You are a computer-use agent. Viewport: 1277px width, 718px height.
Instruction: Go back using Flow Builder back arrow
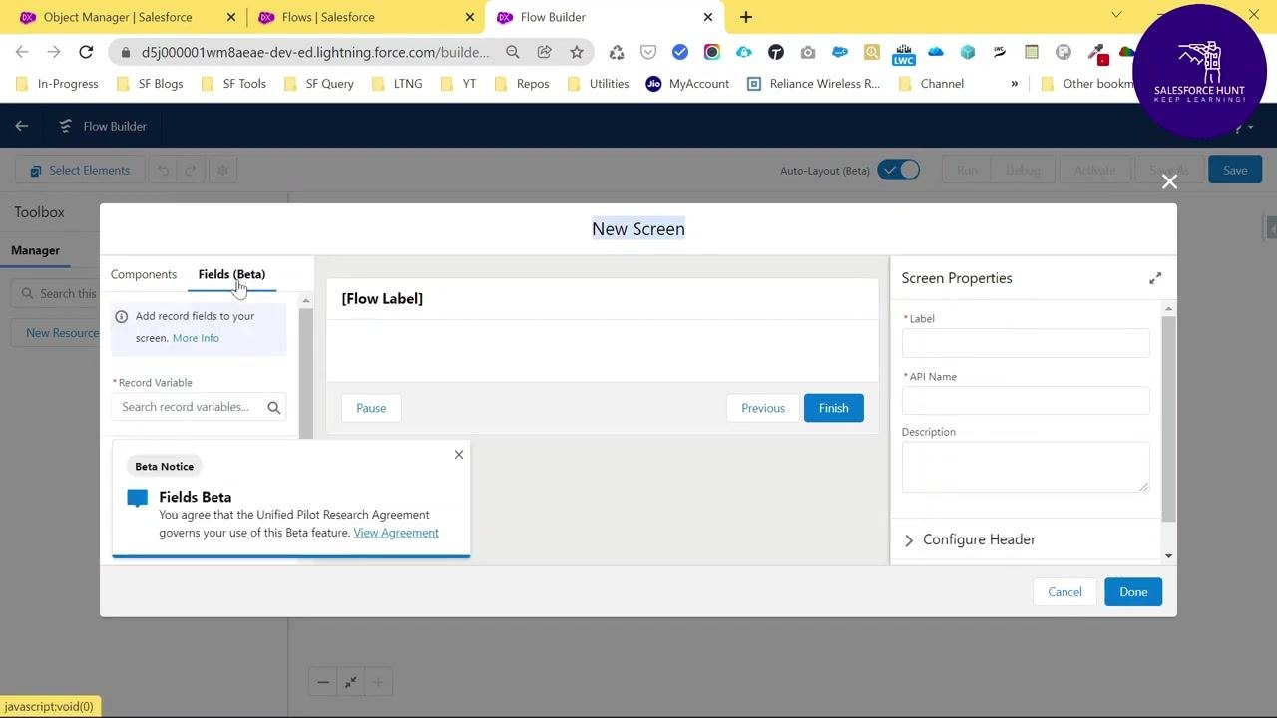click(22, 126)
